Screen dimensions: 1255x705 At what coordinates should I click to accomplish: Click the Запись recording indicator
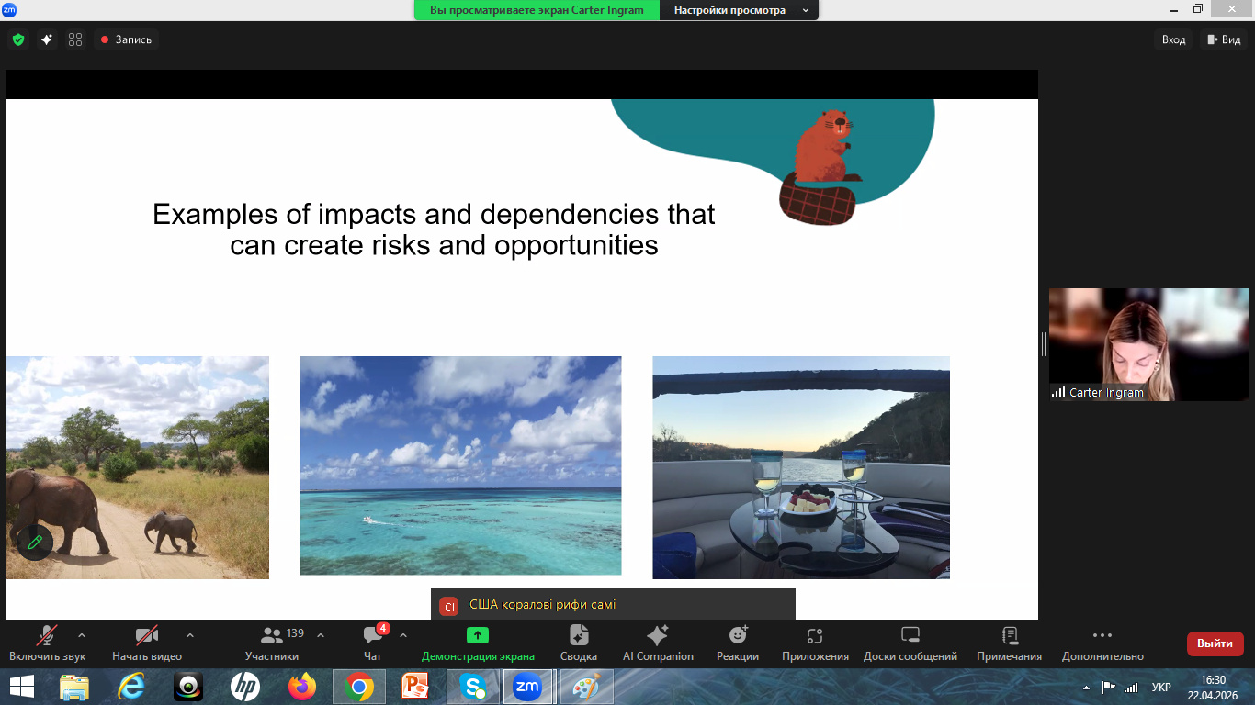126,39
